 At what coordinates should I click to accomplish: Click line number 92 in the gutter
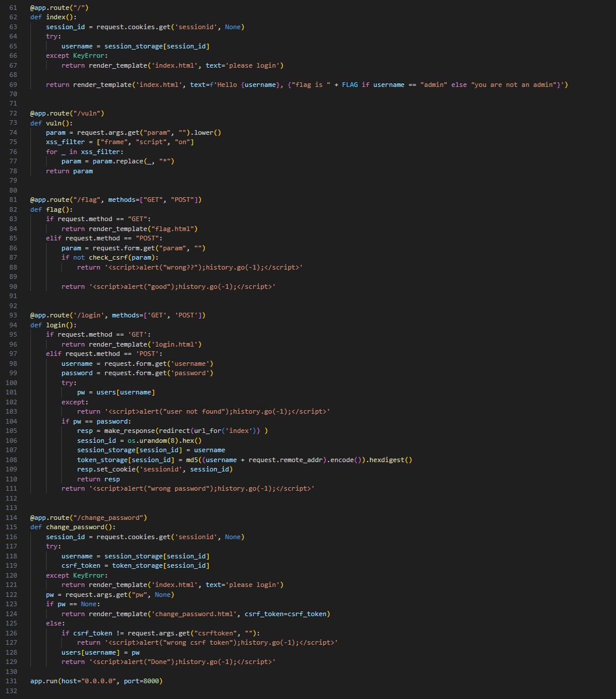pyautogui.click(x=13, y=305)
